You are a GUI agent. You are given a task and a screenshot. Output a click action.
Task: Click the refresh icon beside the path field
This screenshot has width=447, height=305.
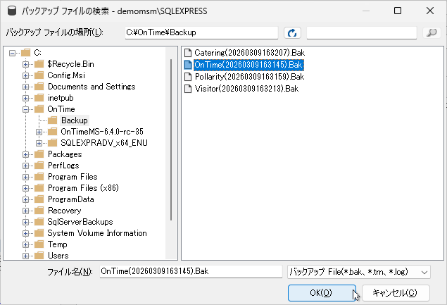[x=291, y=32]
